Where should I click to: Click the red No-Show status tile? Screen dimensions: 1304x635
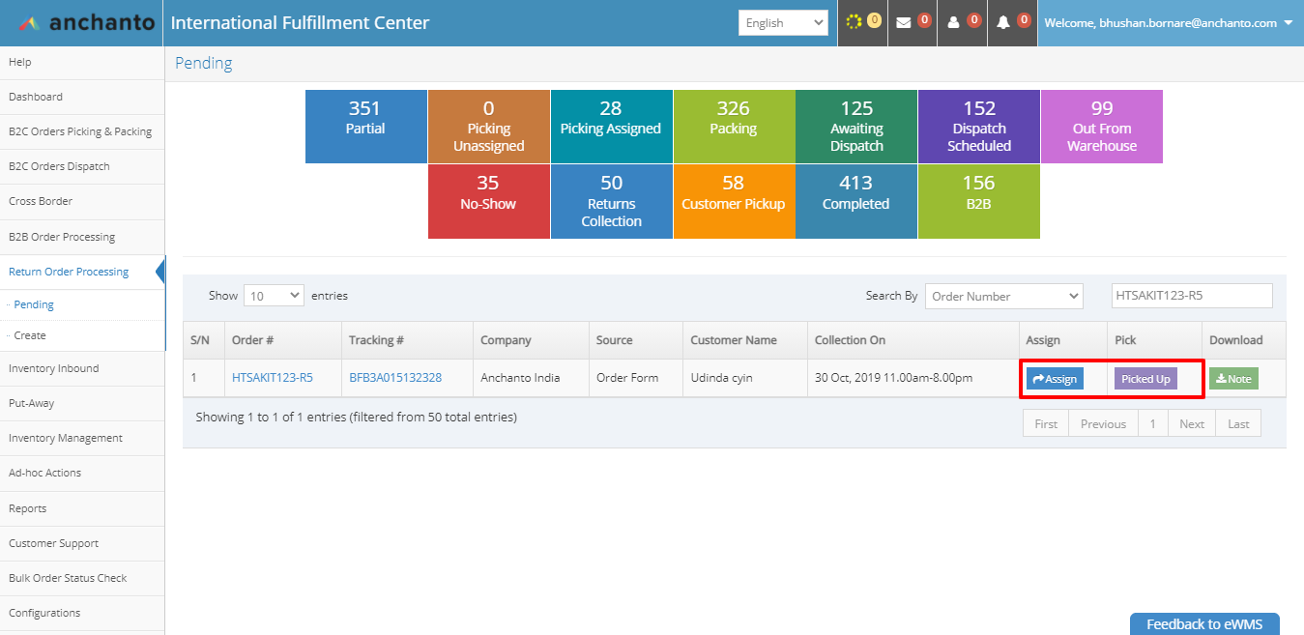[x=489, y=201]
